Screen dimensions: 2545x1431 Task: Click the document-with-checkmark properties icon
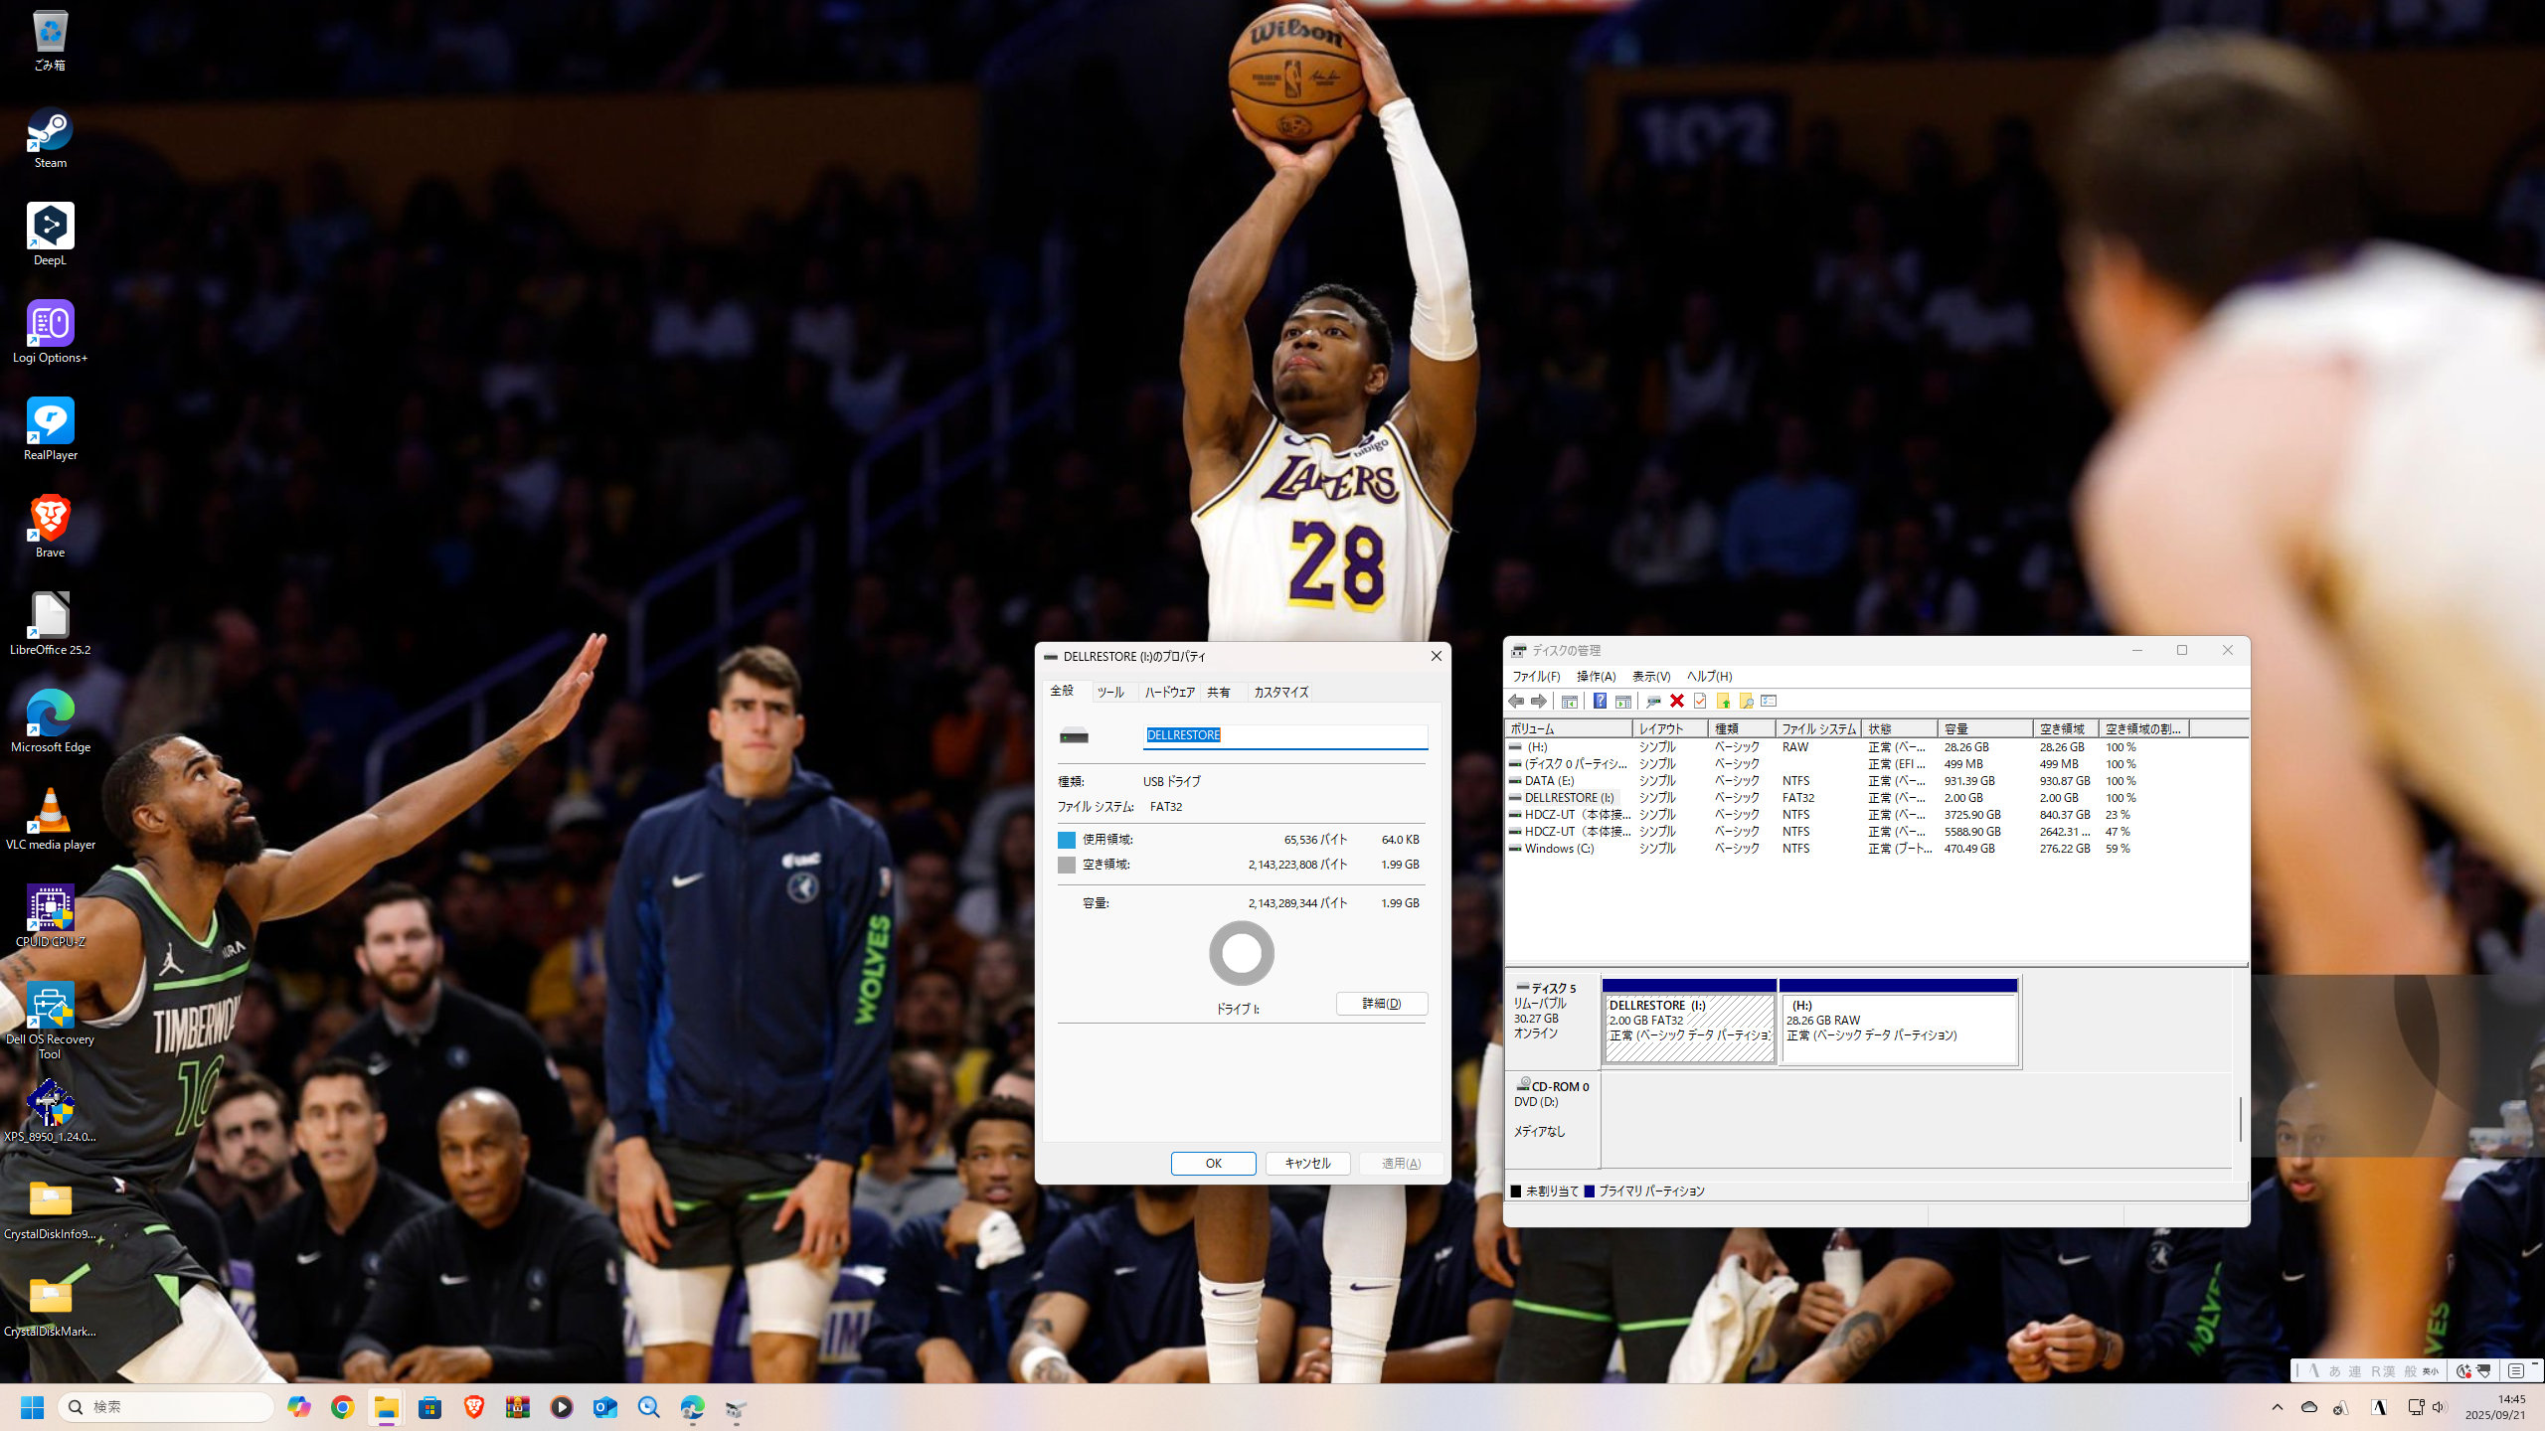point(1700,701)
